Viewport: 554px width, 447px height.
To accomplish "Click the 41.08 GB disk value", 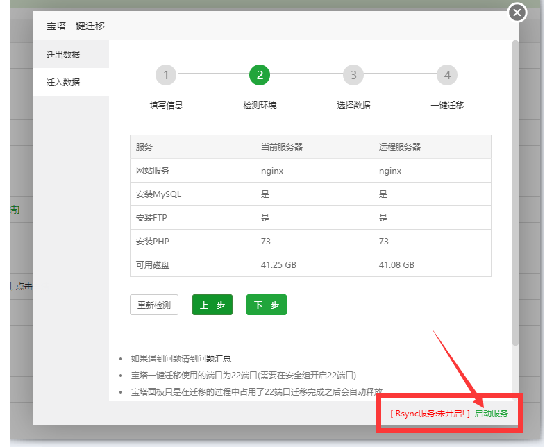I will pyautogui.click(x=396, y=265).
